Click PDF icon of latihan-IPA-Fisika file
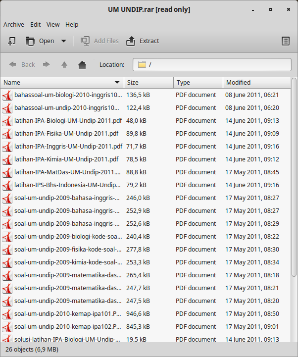The image size is (298, 357). coord(7,134)
